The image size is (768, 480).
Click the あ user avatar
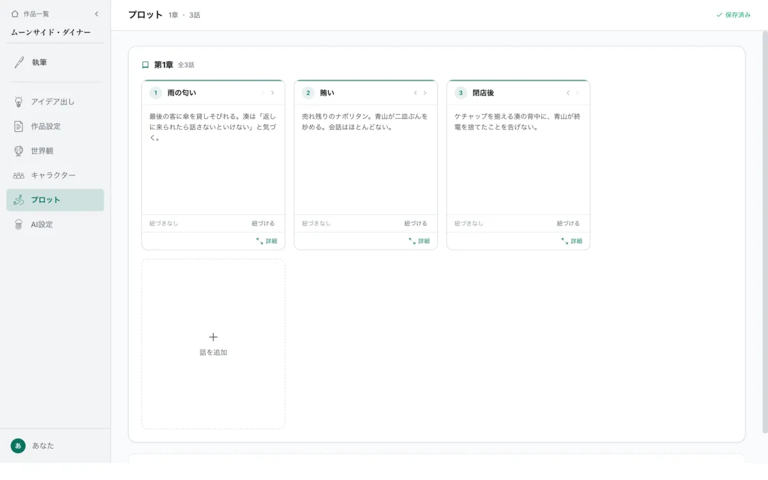click(x=18, y=445)
